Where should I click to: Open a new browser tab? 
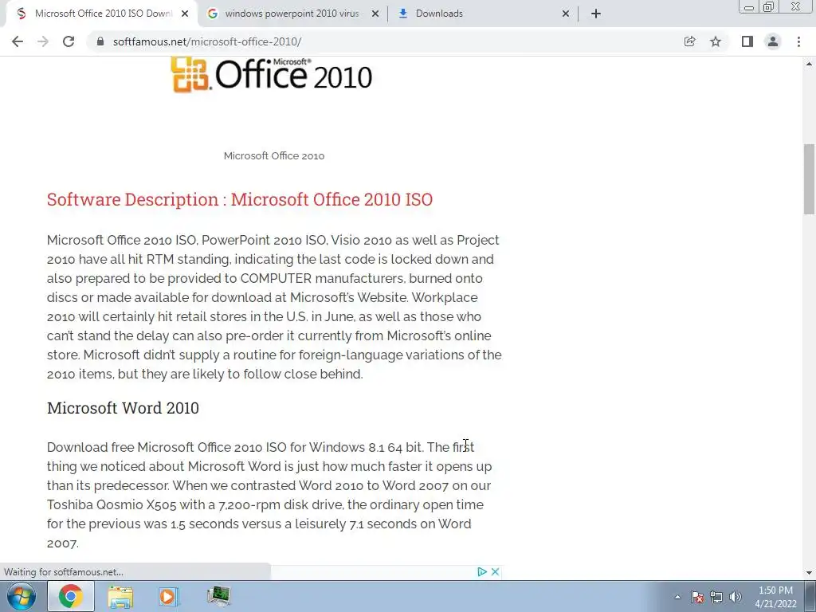click(596, 14)
